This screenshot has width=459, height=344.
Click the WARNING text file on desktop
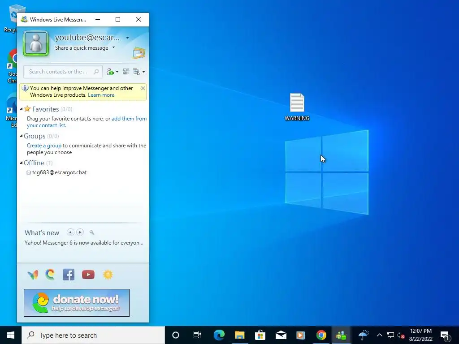(297, 107)
